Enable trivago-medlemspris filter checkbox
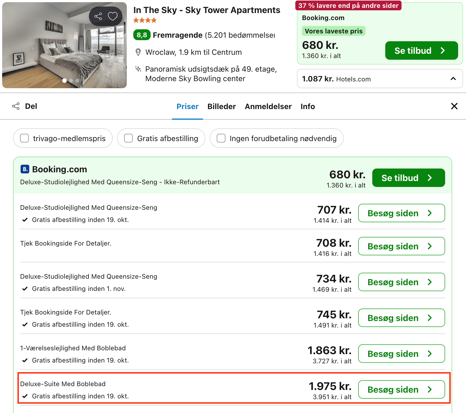 pyautogui.click(x=24, y=138)
